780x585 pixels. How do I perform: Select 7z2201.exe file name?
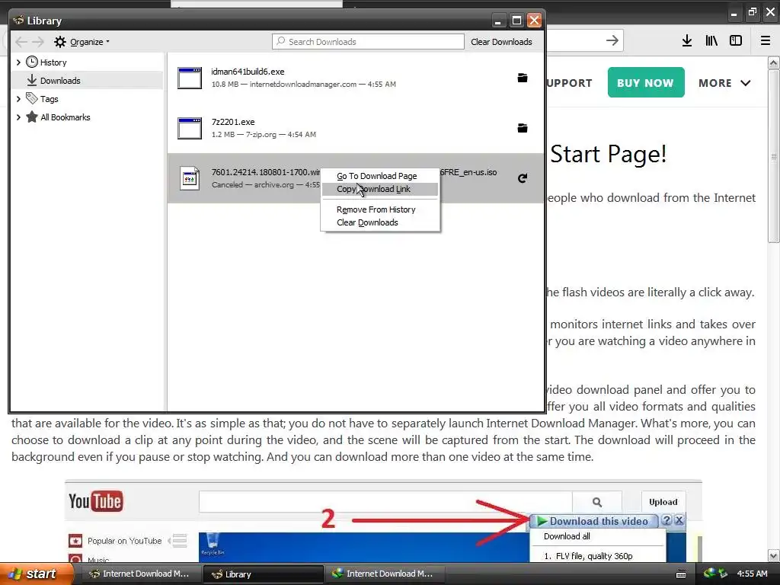(x=233, y=122)
